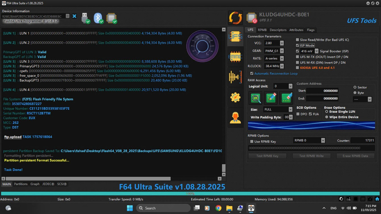This screenshot has width=381, height=214.
Task: Select the yellow waveform signal sidebar icon
Action: 235,77
